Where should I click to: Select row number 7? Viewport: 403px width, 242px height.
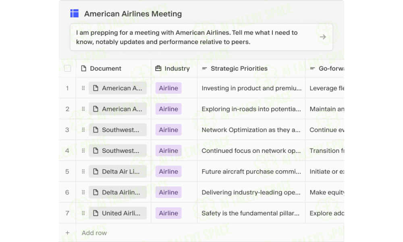pyautogui.click(x=67, y=213)
